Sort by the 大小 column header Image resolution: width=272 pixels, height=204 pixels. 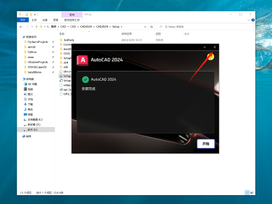coord(187,34)
